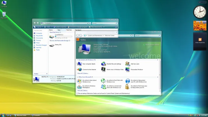Image resolution: width=208 pixels, height=117 pixels.
Task: Switch to Welcome Center taskbar button
Action: pos(22,115)
